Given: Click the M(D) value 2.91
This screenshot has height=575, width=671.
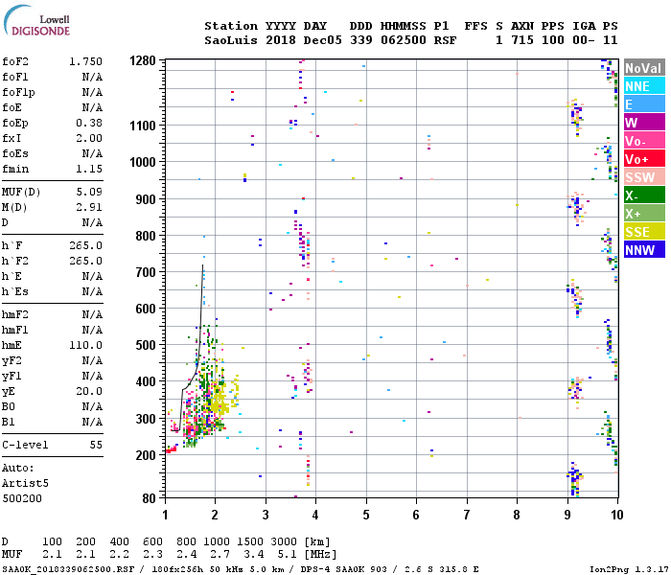Looking at the screenshot, I should coord(89,207).
